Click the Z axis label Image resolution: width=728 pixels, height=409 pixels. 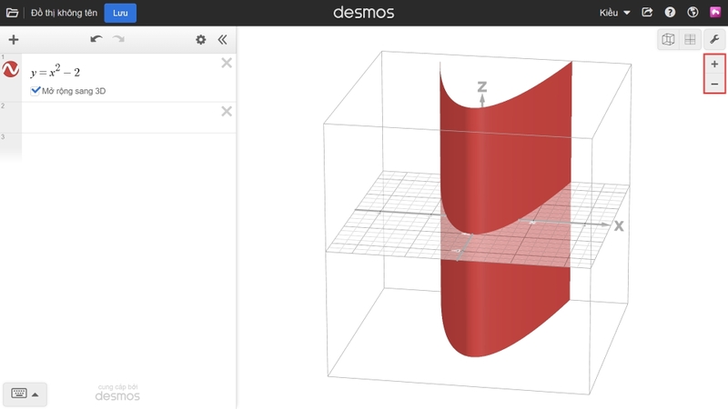(482, 86)
